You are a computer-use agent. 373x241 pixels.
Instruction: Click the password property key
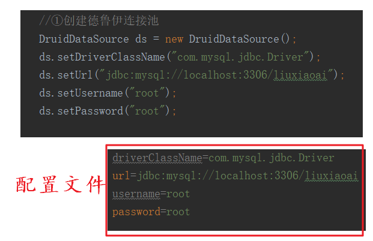coord(136,212)
